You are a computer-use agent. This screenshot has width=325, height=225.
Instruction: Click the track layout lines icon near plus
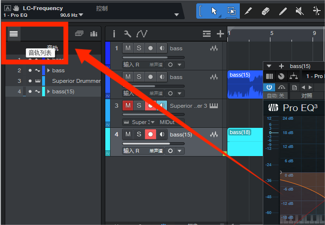point(207,34)
